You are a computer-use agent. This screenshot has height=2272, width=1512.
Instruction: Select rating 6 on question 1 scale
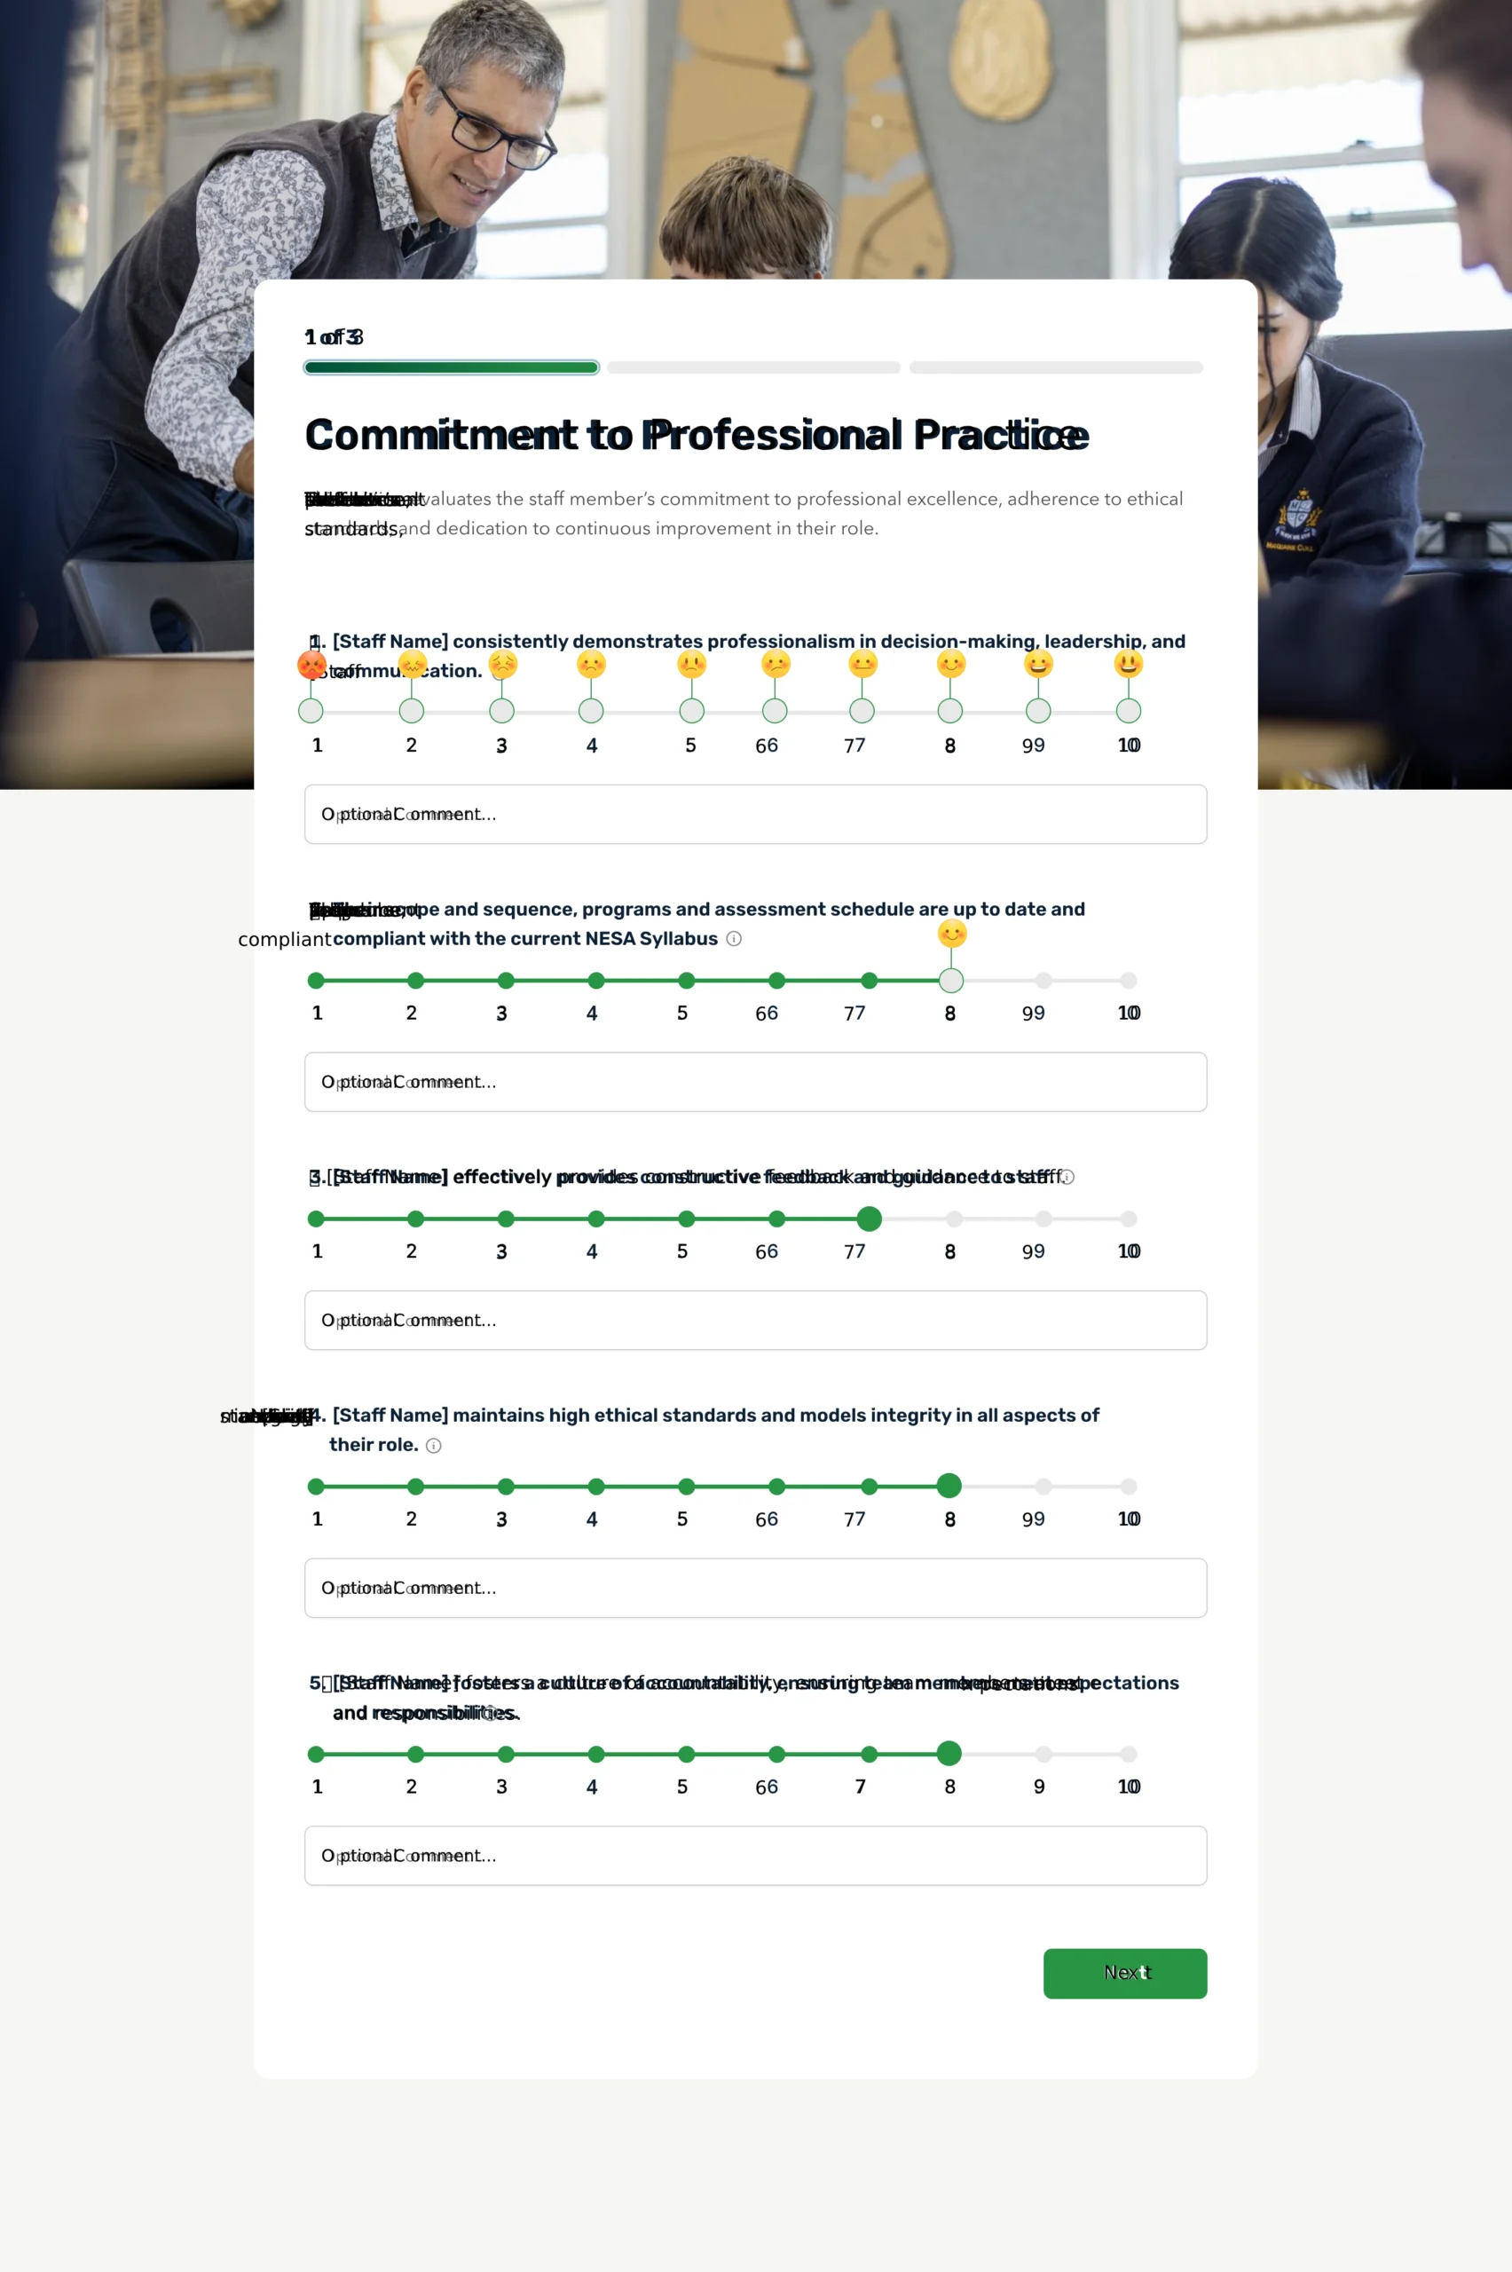(x=775, y=711)
